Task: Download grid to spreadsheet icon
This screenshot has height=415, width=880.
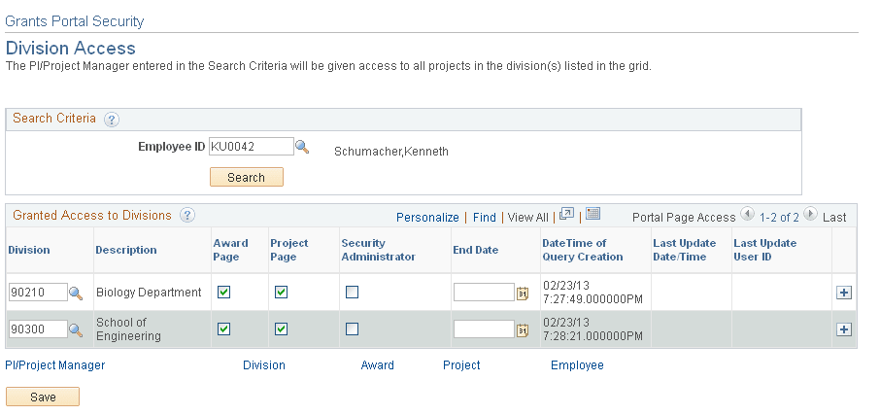Action: click(x=592, y=214)
